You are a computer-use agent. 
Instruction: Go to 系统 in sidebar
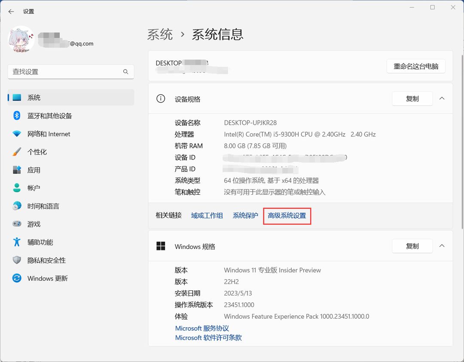[71, 97]
